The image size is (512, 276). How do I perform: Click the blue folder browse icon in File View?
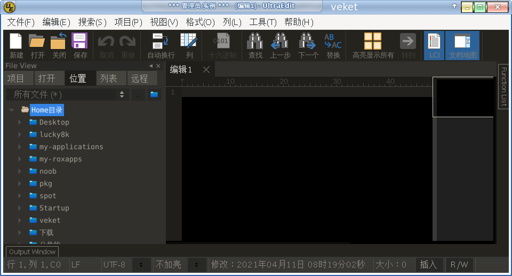154,95
